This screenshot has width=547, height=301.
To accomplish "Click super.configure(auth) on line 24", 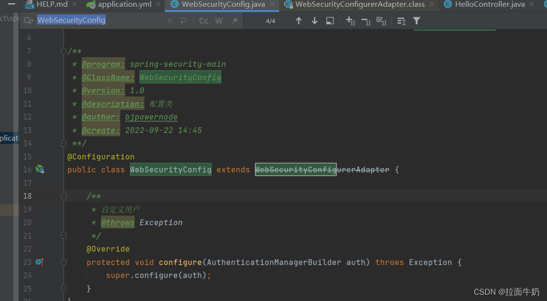I will [x=158, y=276].
